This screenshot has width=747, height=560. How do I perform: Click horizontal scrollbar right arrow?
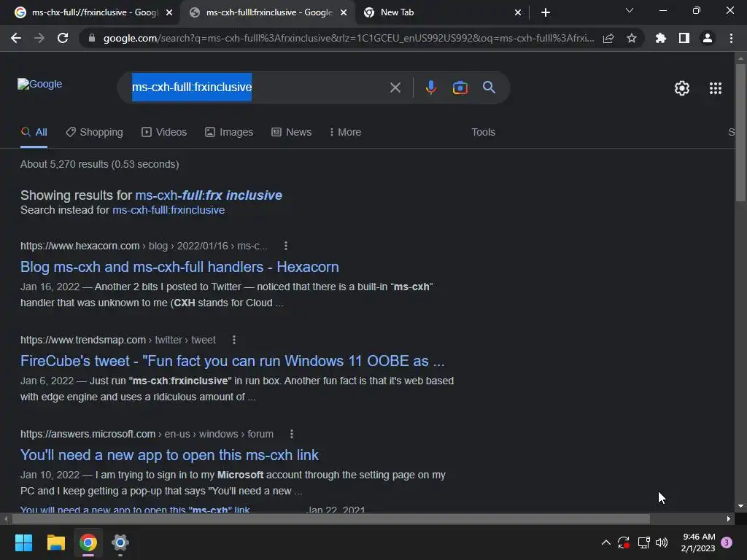pos(729,518)
